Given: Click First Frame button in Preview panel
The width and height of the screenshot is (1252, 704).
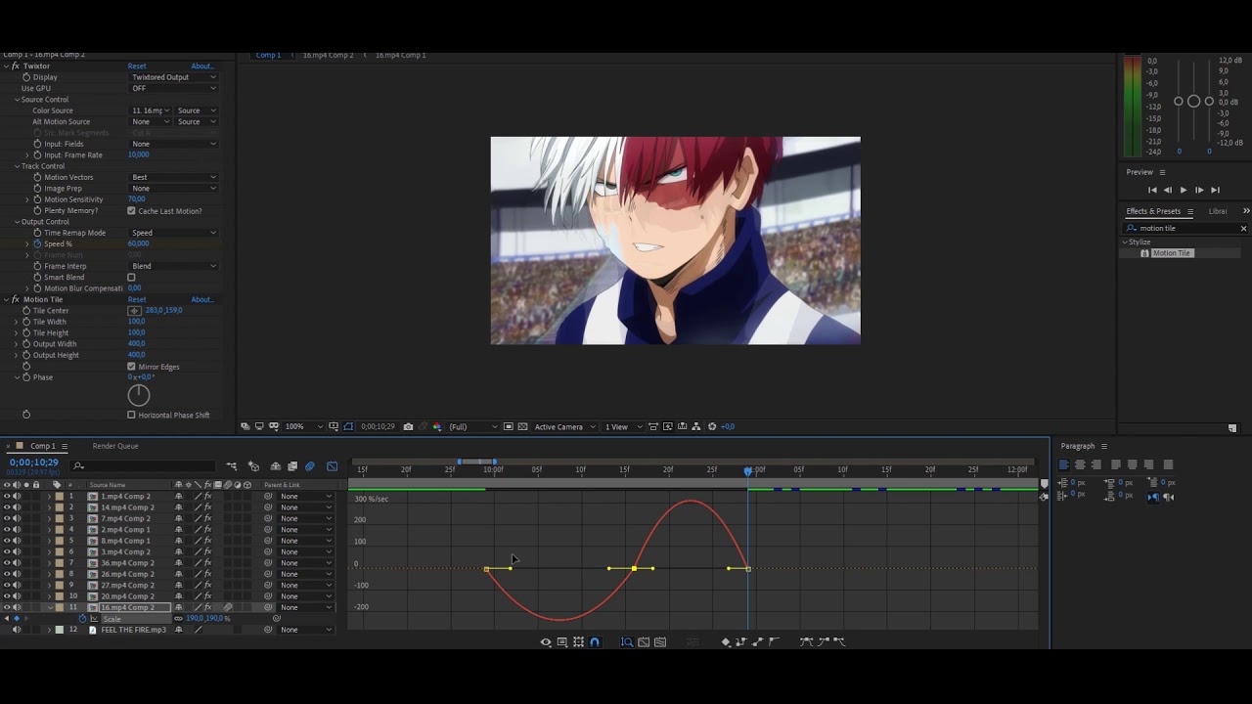Looking at the screenshot, I should (x=1152, y=190).
